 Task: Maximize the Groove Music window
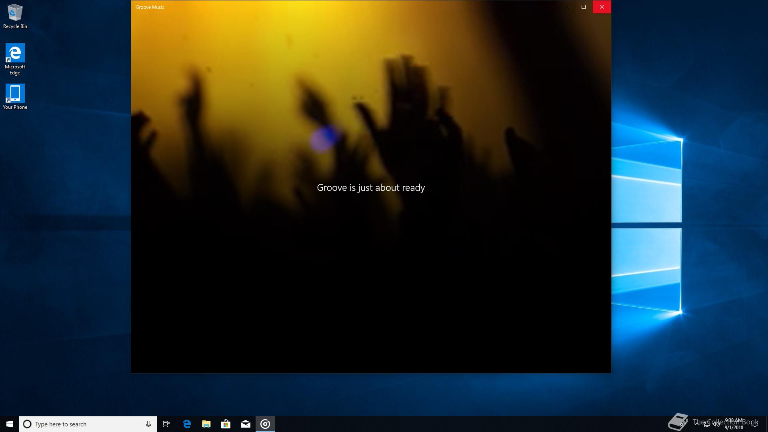(x=584, y=7)
